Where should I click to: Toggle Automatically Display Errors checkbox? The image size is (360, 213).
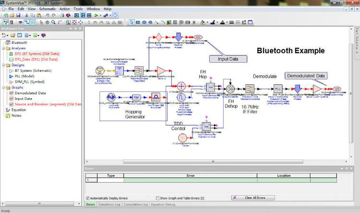tap(87, 198)
